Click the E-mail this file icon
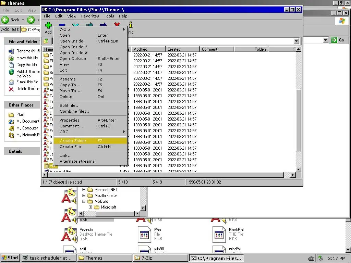This screenshot has height=263, width=351. pyautogui.click(x=11, y=82)
